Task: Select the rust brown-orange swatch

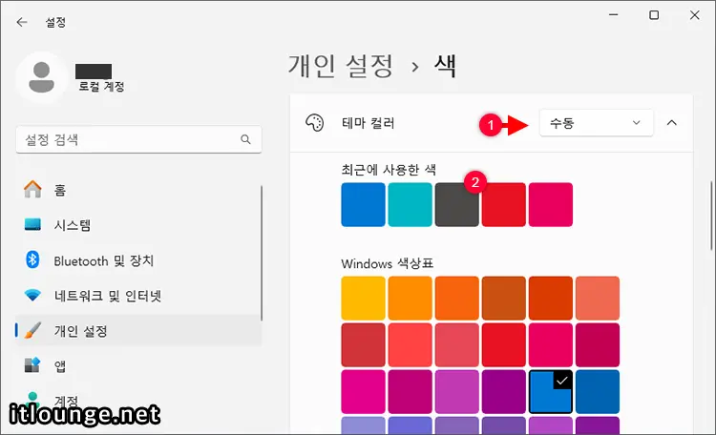Action: tap(504, 298)
